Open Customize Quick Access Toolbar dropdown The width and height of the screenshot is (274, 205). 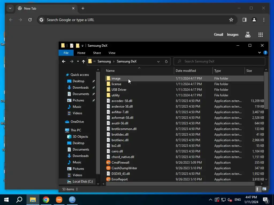coord(82,46)
